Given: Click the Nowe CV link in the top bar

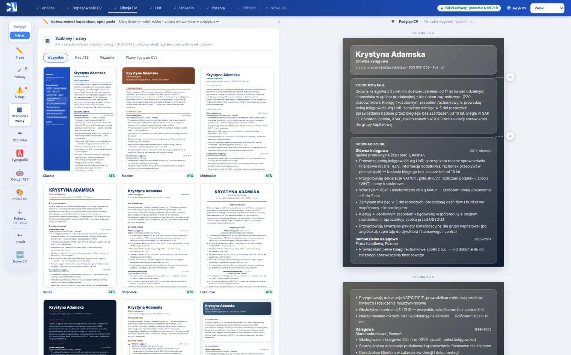Looking at the screenshot, I should coord(276,8).
